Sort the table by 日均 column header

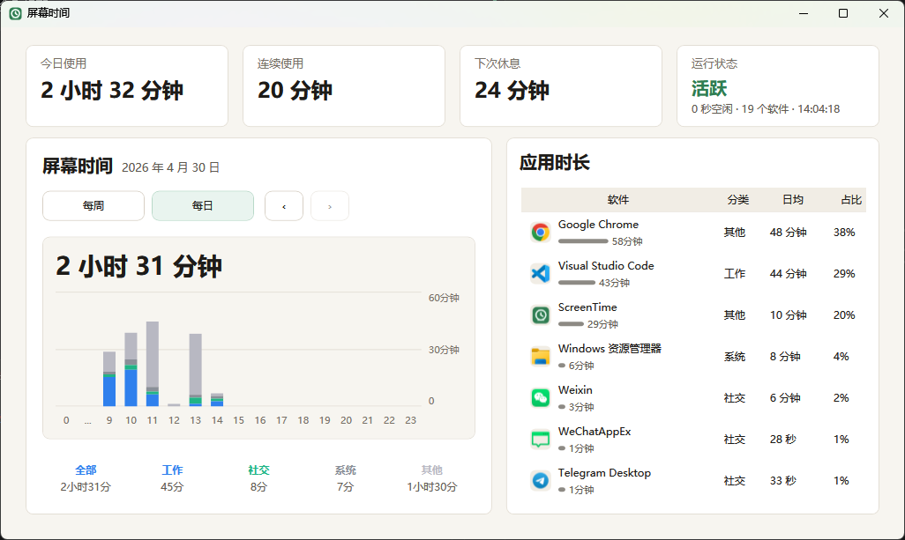pyautogui.click(x=792, y=200)
